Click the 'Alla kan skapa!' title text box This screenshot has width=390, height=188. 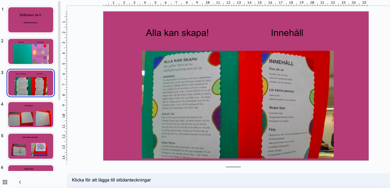tap(177, 33)
